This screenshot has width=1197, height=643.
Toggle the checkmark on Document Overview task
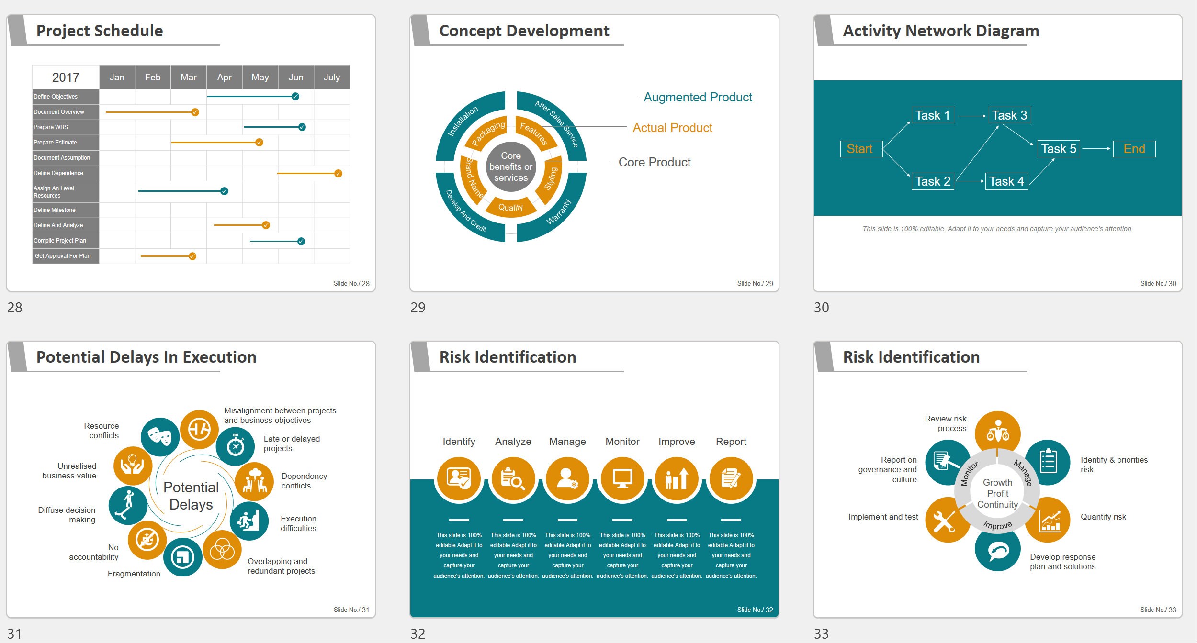click(x=195, y=111)
